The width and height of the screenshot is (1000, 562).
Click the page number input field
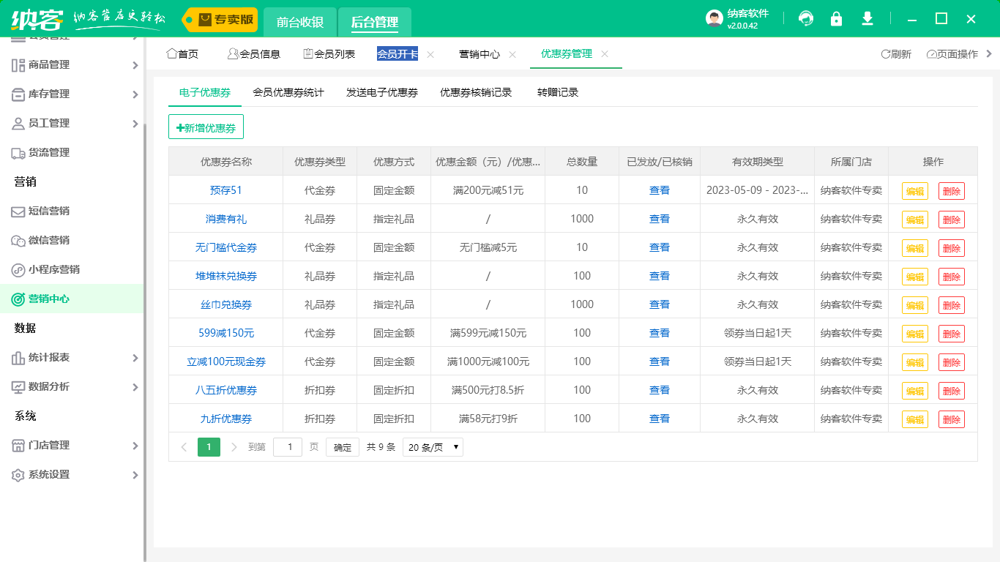point(288,447)
